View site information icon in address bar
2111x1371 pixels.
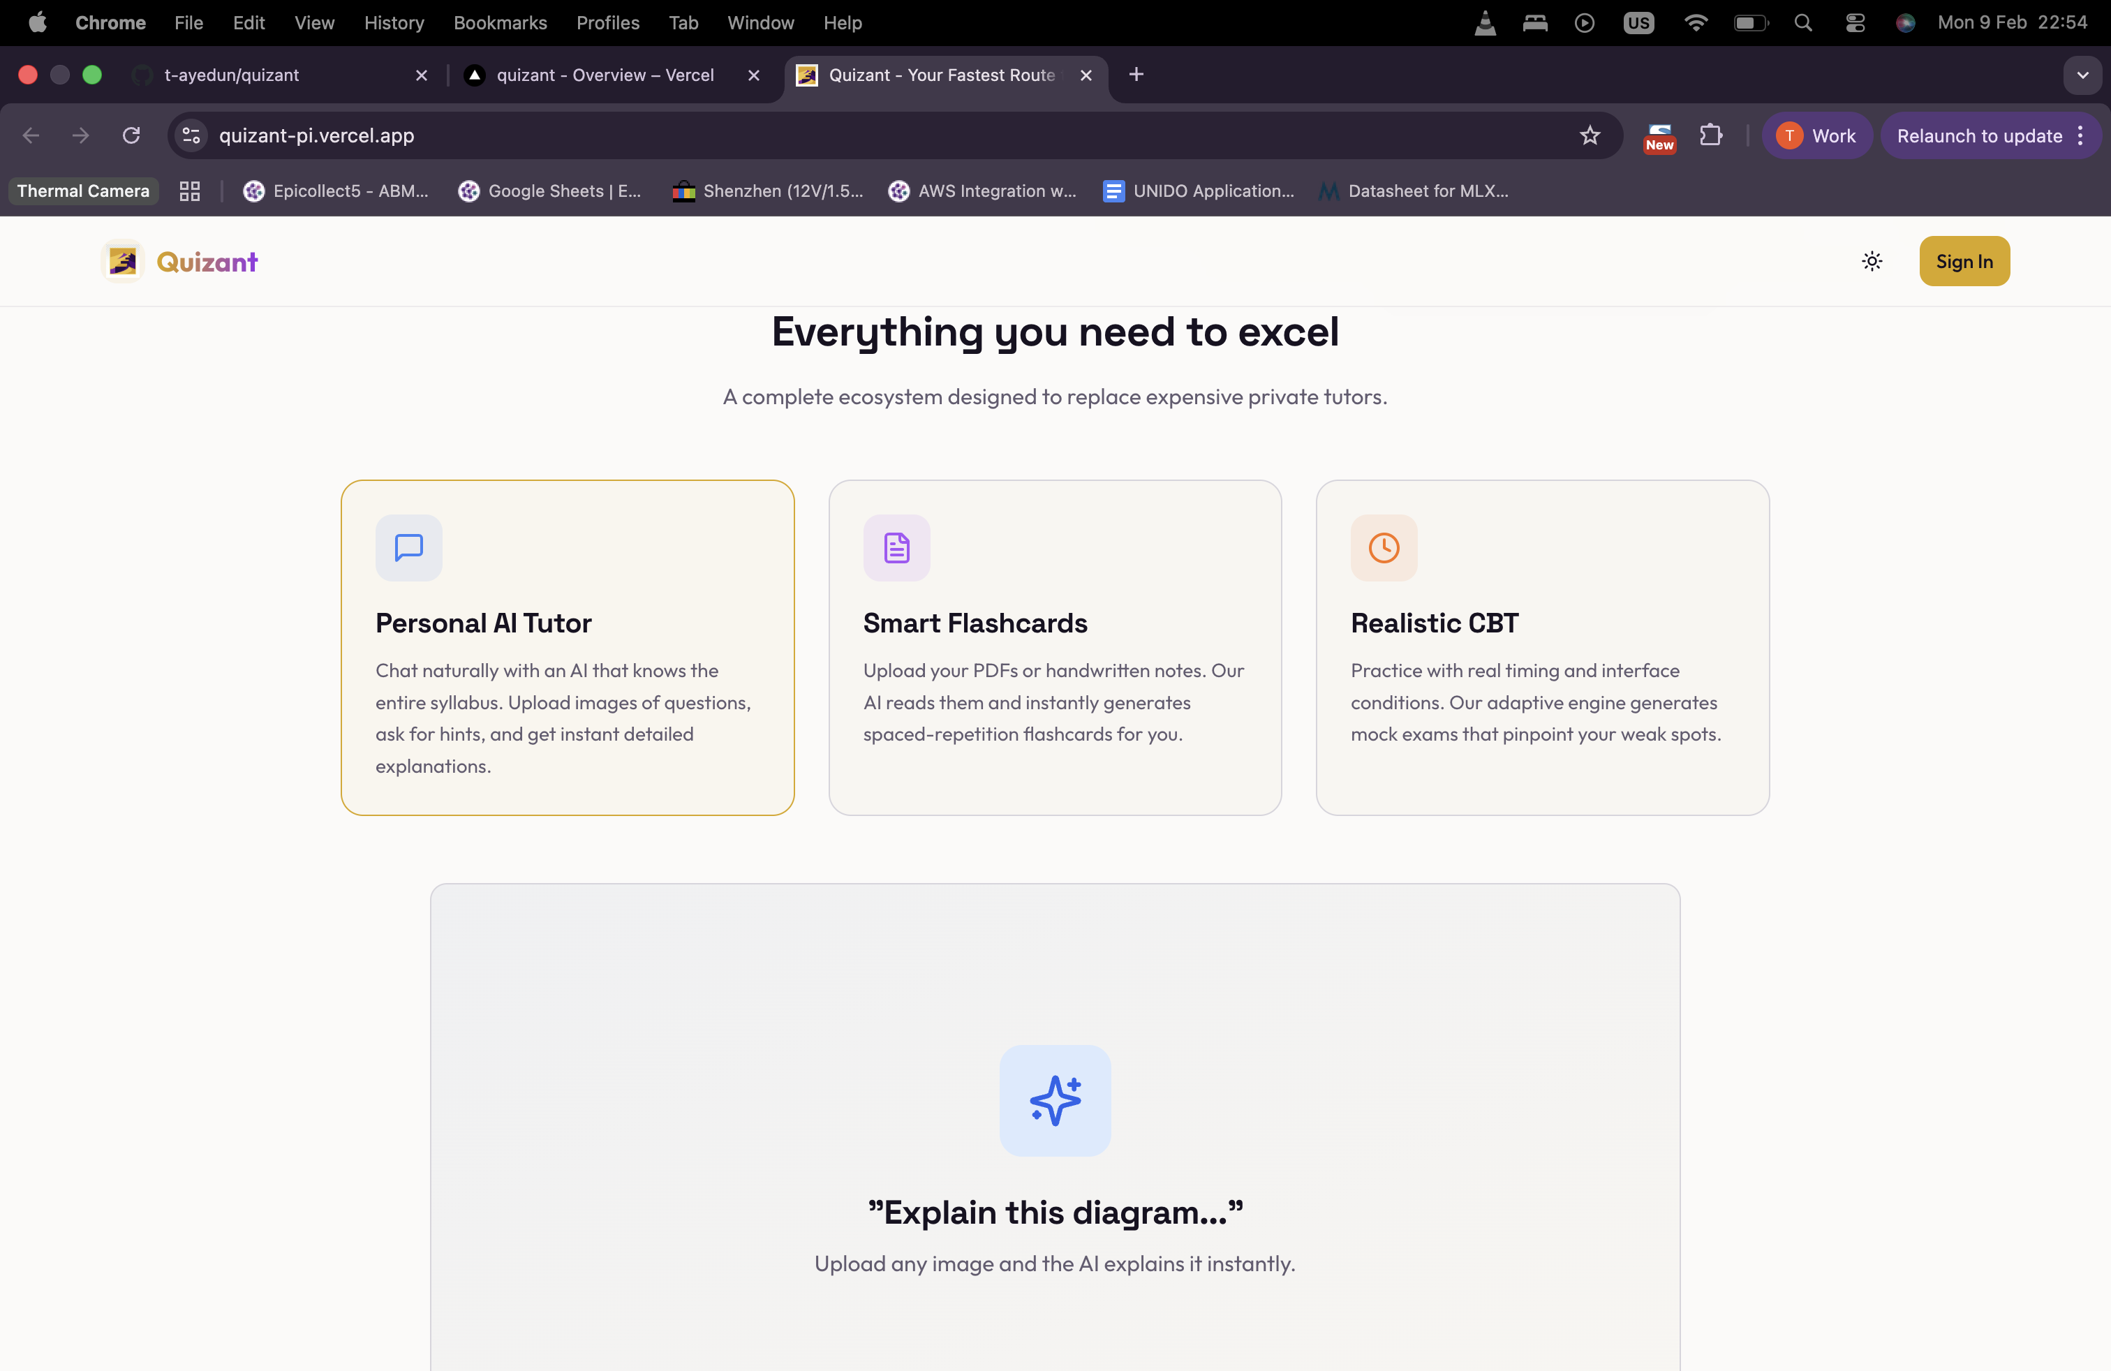click(191, 135)
